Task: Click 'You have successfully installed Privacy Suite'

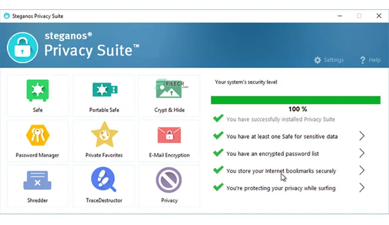Action: (x=281, y=119)
